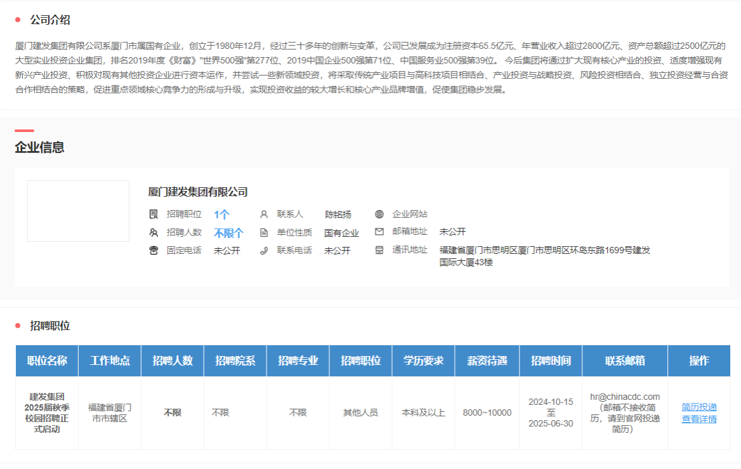This screenshot has width=741, height=469.
Task: Click the 未公开 value beside 固定电话
Action: coord(227,251)
